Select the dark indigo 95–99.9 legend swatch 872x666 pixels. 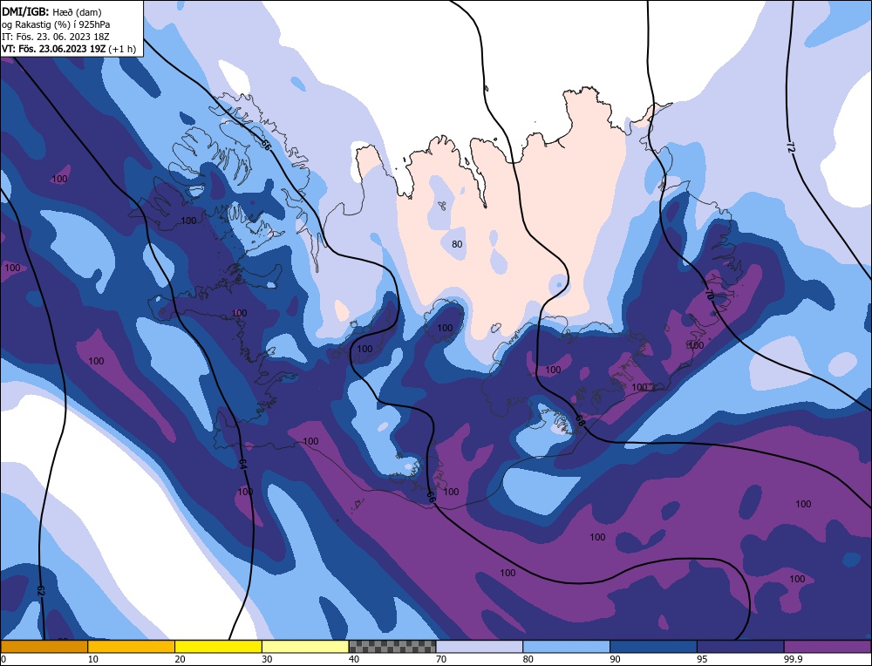[x=740, y=646]
